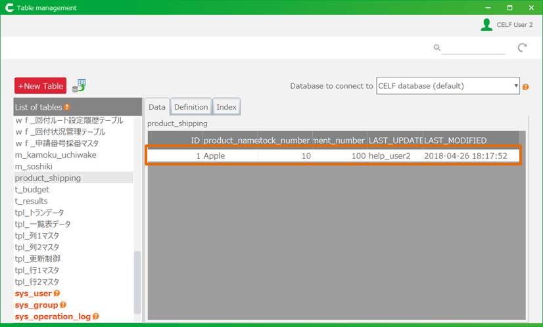This screenshot has width=543, height=327.
Task: Click help icon beside sys_operation_log
Action: coord(95,316)
